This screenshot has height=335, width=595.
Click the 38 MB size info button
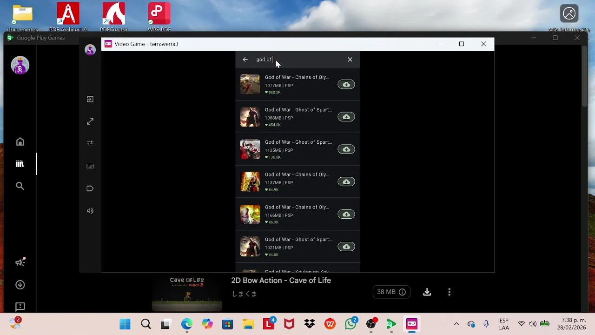pos(391,292)
